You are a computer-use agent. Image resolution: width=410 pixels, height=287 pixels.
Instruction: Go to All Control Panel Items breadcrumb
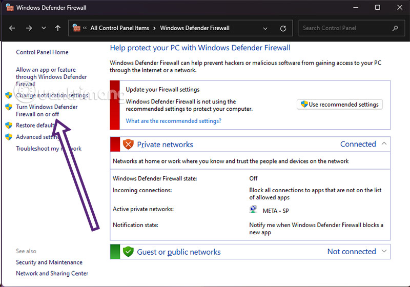(x=119, y=28)
